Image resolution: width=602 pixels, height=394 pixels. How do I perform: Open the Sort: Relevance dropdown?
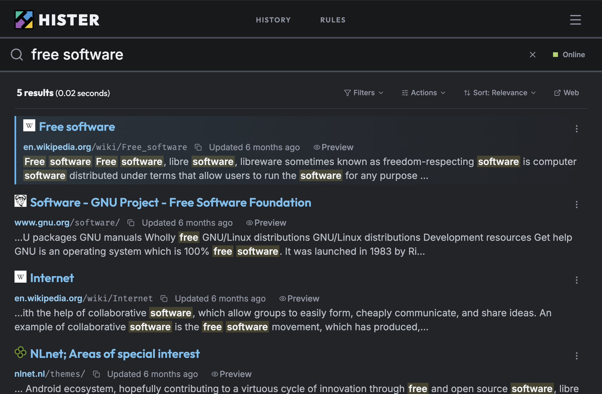[500, 93]
